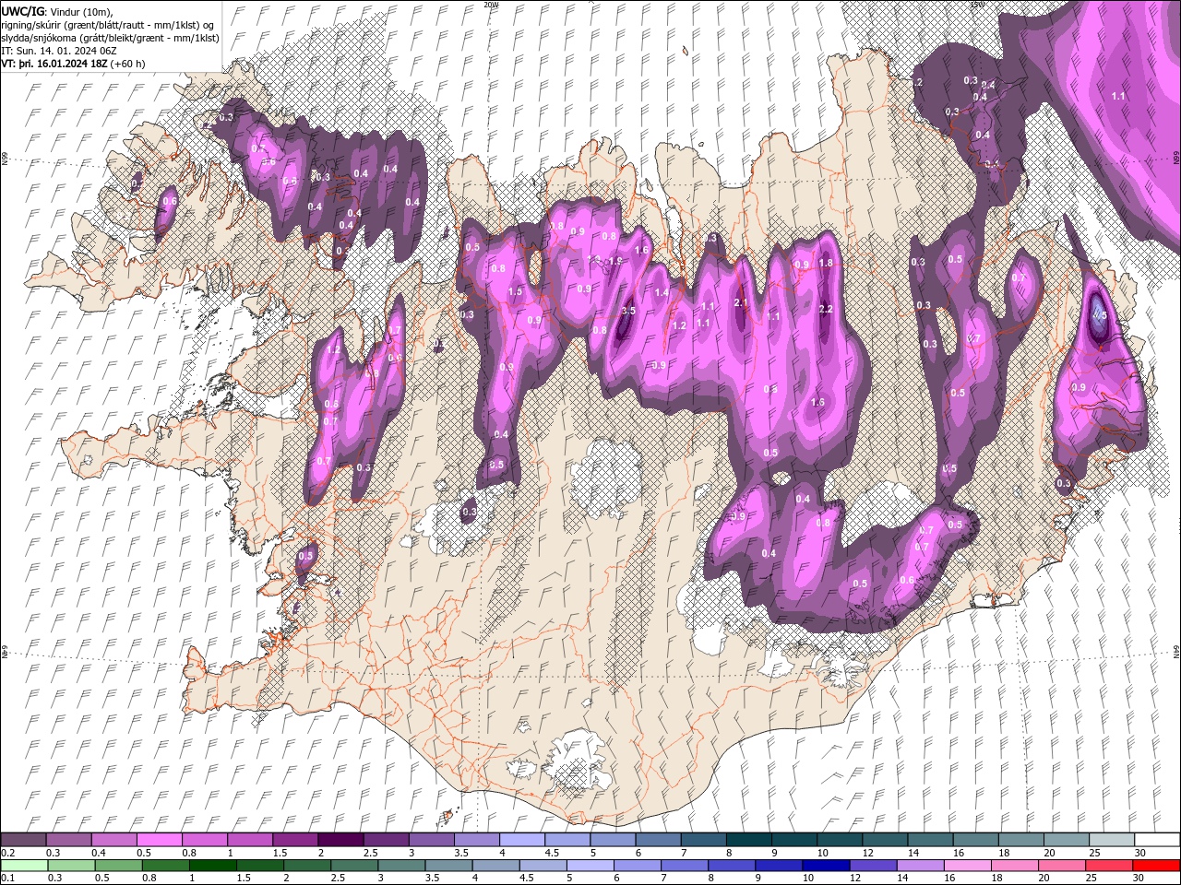
Task: Click the snow legend swatch starting at 10
Action: [x=840, y=840]
